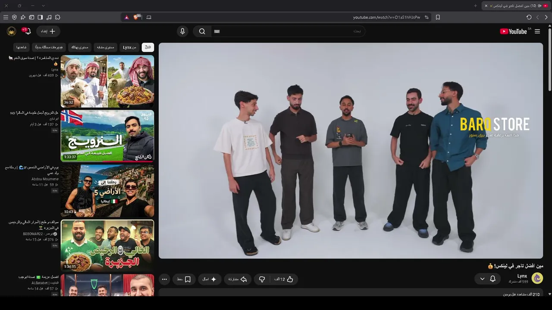
Task: Select the شاهدتها watched filter chip
Action: [x=21, y=47]
